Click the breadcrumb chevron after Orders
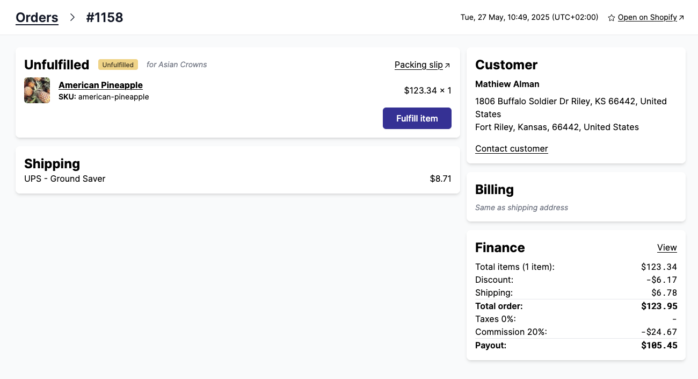Screen dimensions: 698x379 pyautogui.click(x=72, y=17)
